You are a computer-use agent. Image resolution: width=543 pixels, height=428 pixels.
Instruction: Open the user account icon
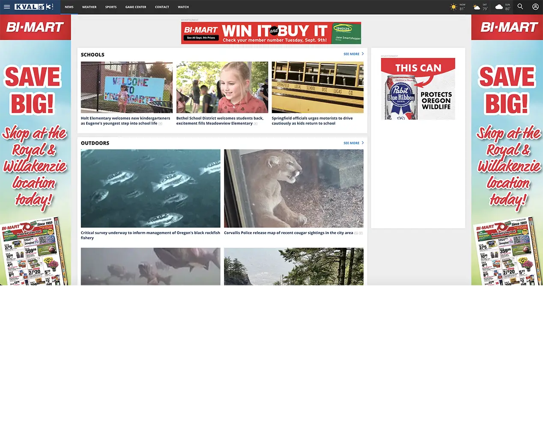(535, 6)
